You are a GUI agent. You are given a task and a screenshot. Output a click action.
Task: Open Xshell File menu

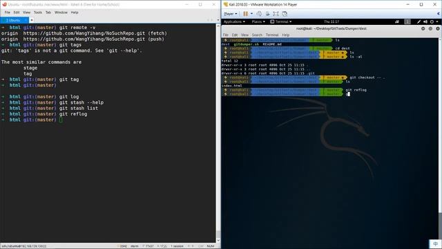[x=8, y=12]
